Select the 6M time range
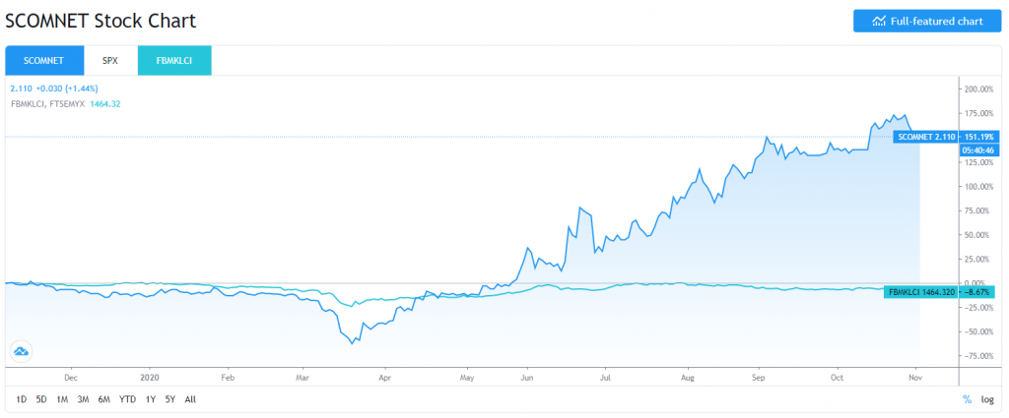The width and height of the screenshot is (1009, 418). [103, 399]
